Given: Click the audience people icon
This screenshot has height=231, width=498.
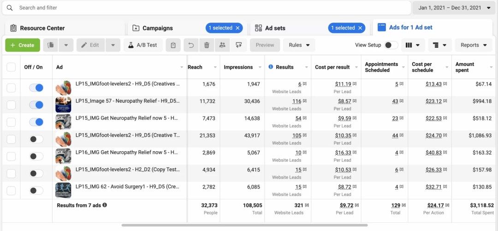Looking at the screenshot, I should [222, 45].
